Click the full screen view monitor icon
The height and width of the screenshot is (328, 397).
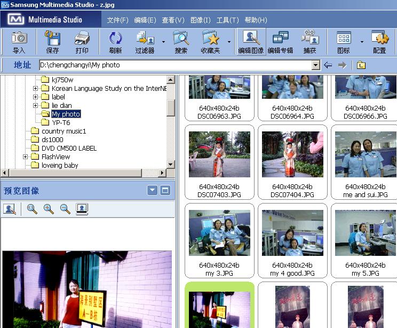(x=82, y=209)
